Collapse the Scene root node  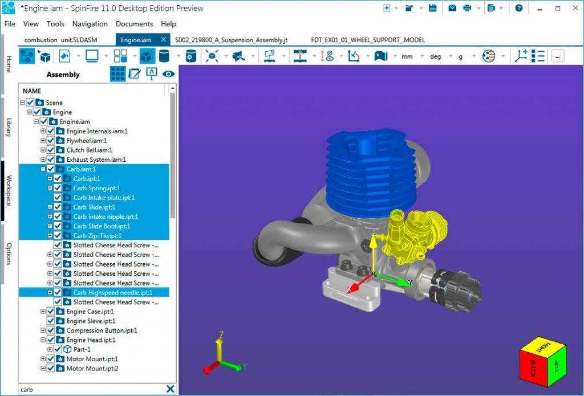[22, 103]
